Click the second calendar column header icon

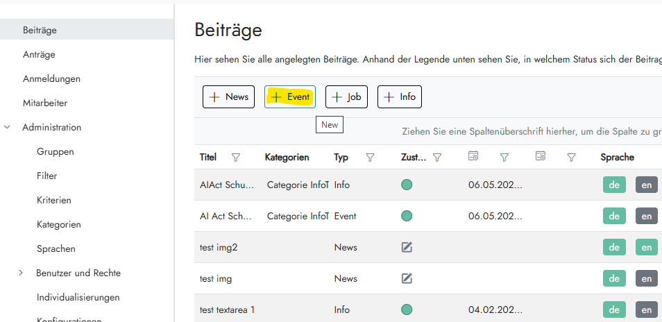tap(541, 157)
